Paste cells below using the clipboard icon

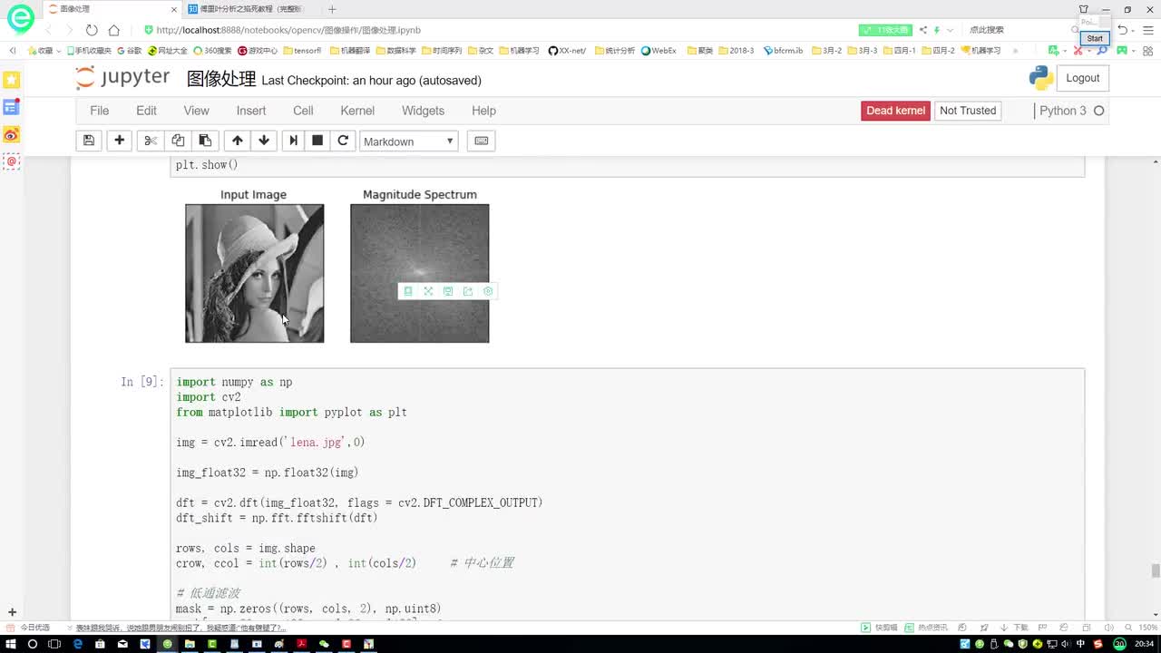click(x=205, y=141)
